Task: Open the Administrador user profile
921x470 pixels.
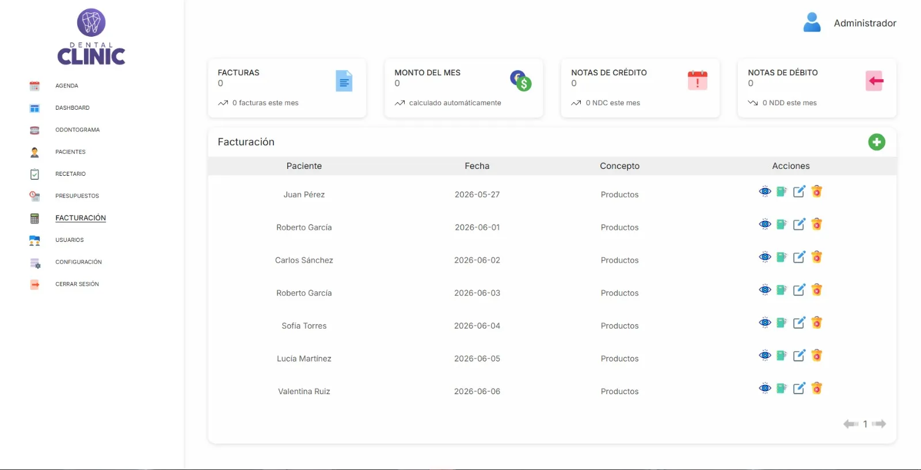Action: tap(850, 23)
